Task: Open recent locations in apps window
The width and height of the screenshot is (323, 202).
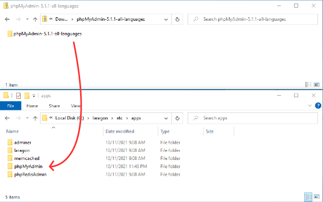Action: (27, 118)
